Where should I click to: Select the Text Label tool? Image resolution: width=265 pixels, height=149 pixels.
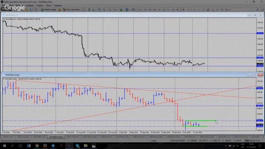222,10
